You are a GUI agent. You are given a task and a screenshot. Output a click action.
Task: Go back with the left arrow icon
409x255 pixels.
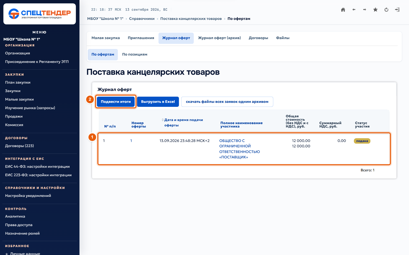(354, 10)
